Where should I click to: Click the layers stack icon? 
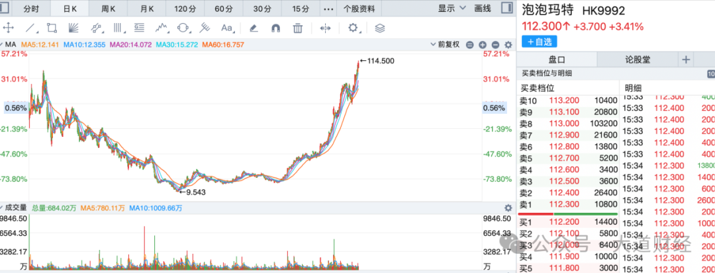pyautogui.click(x=380, y=28)
